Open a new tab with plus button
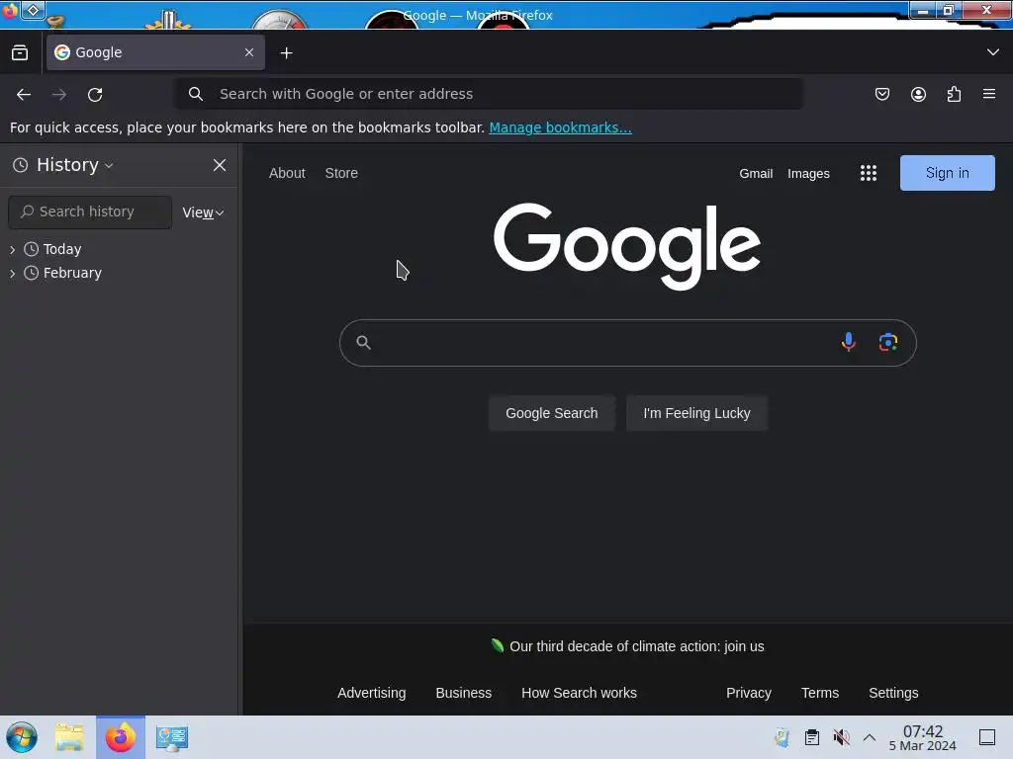This screenshot has height=759, width=1013. [x=286, y=53]
